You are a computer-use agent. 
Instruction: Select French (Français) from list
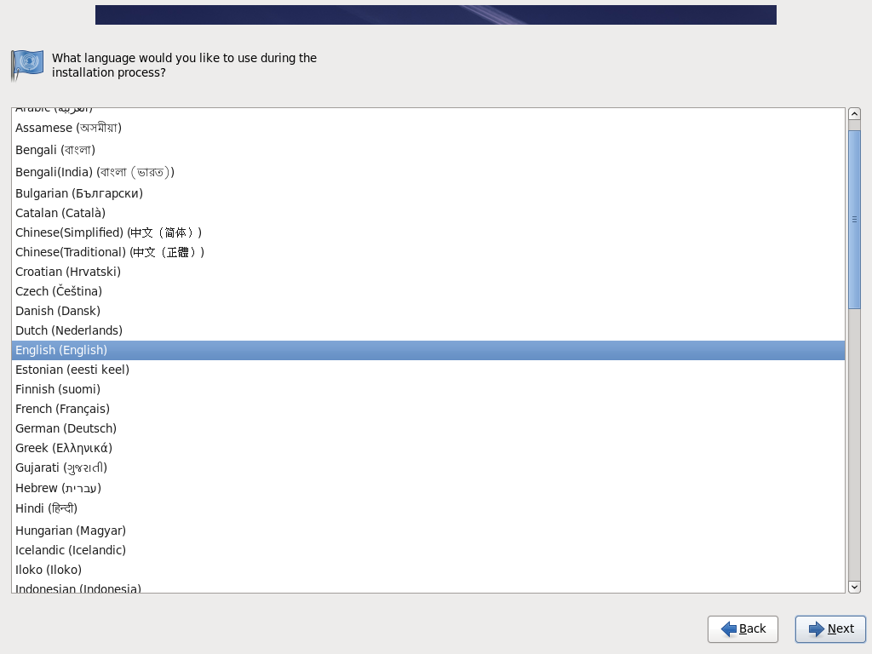(x=428, y=409)
